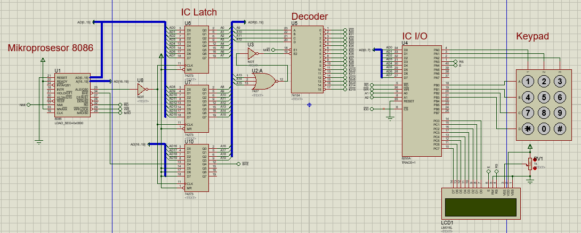Click the NMI input terminal

(x=28, y=105)
